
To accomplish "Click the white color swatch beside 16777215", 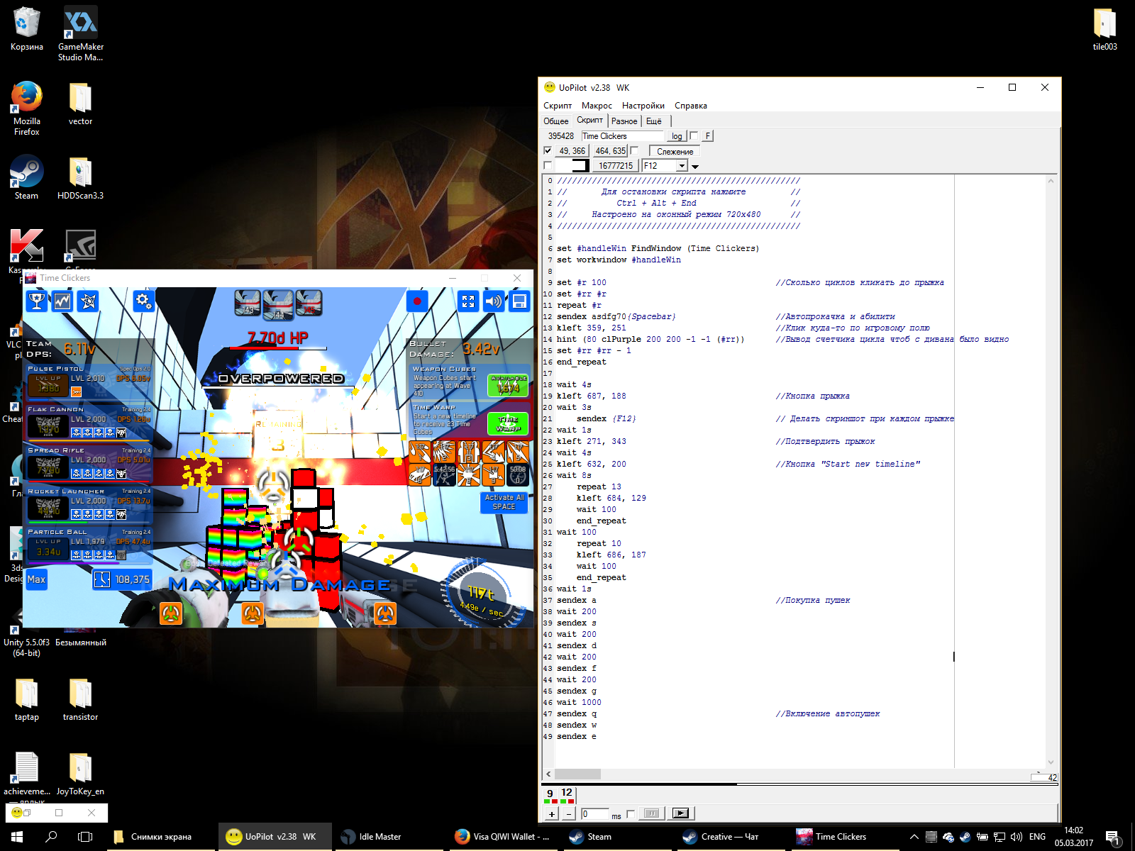I will [572, 165].
